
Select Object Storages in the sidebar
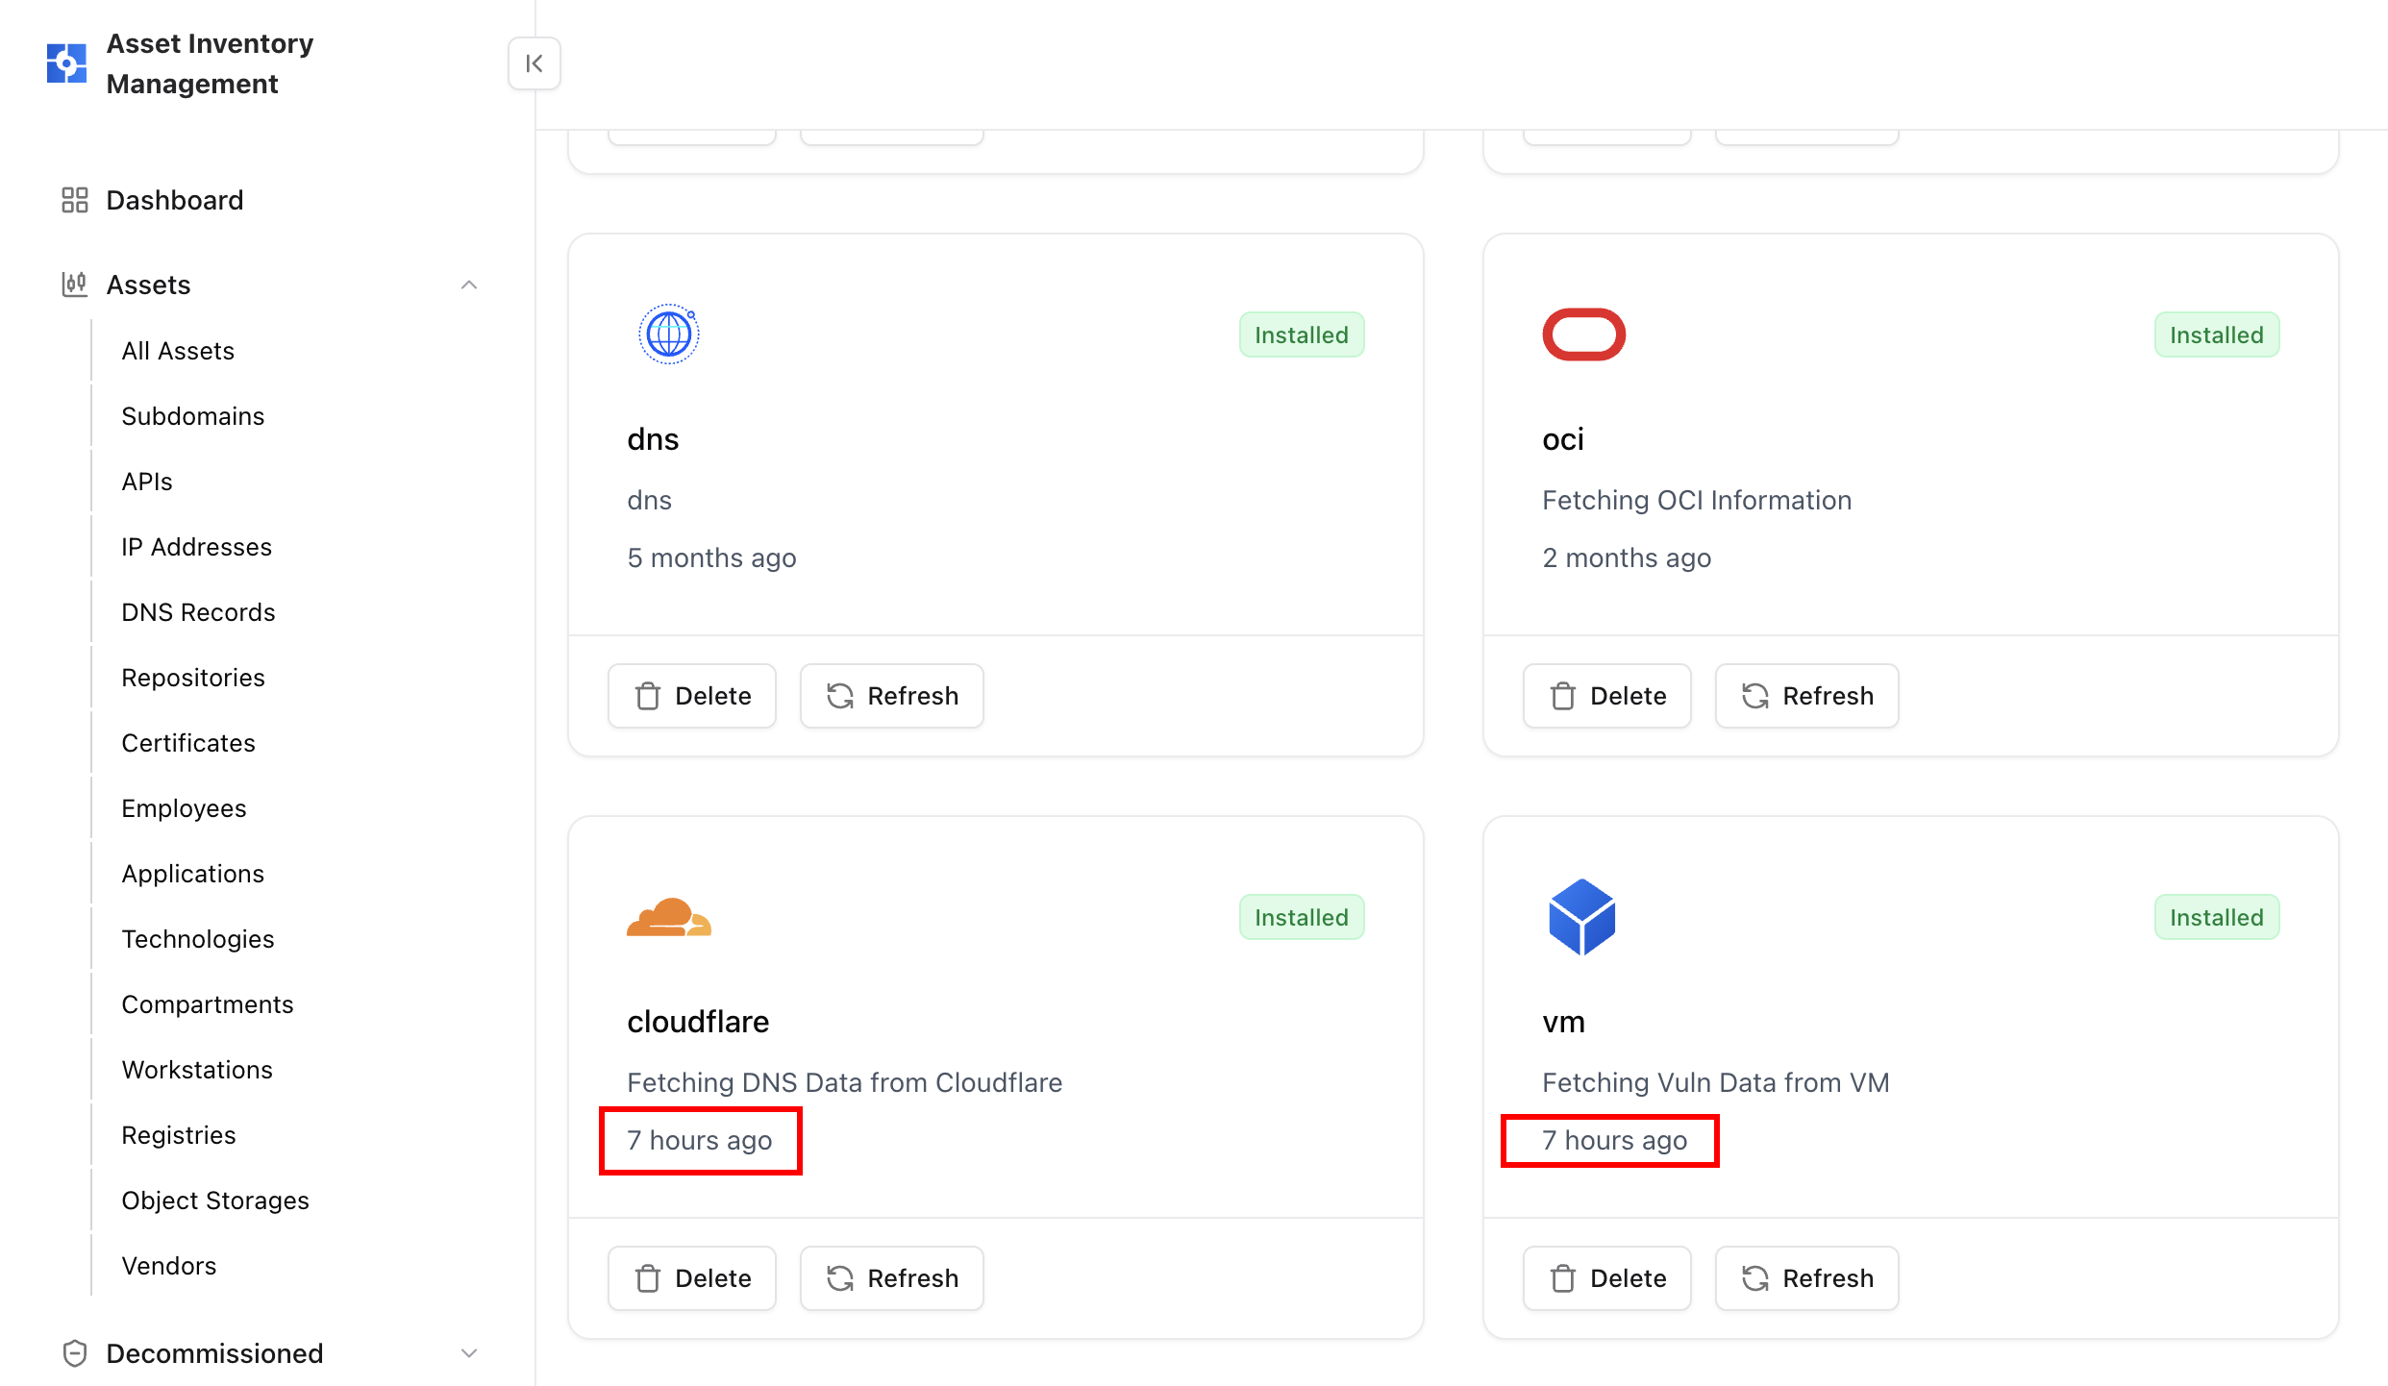(x=215, y=1200)
